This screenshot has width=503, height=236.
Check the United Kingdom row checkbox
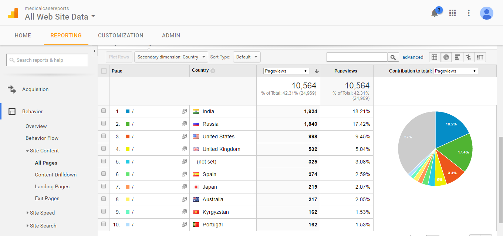104,148
